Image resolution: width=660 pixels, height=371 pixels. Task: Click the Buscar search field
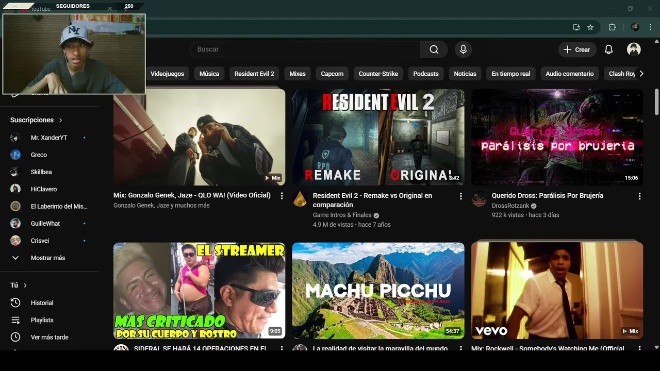point(305,49)
